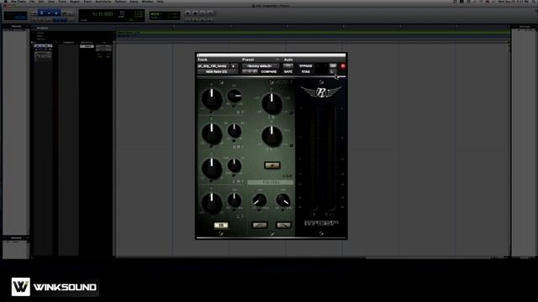The height and width of the screenshot is (302, 538).
Task: Click the main time counter display
Action: click(x=103, y=14)
